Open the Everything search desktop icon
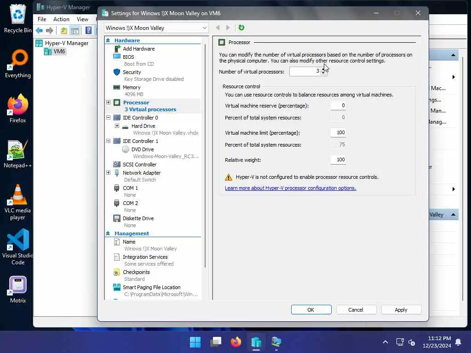The width and height of the screenshot is (471, 353). pyautogui.click(x=18, y=63)
